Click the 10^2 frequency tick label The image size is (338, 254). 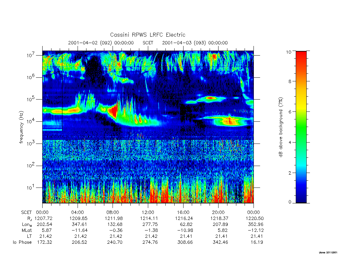[x=31, y=165]
